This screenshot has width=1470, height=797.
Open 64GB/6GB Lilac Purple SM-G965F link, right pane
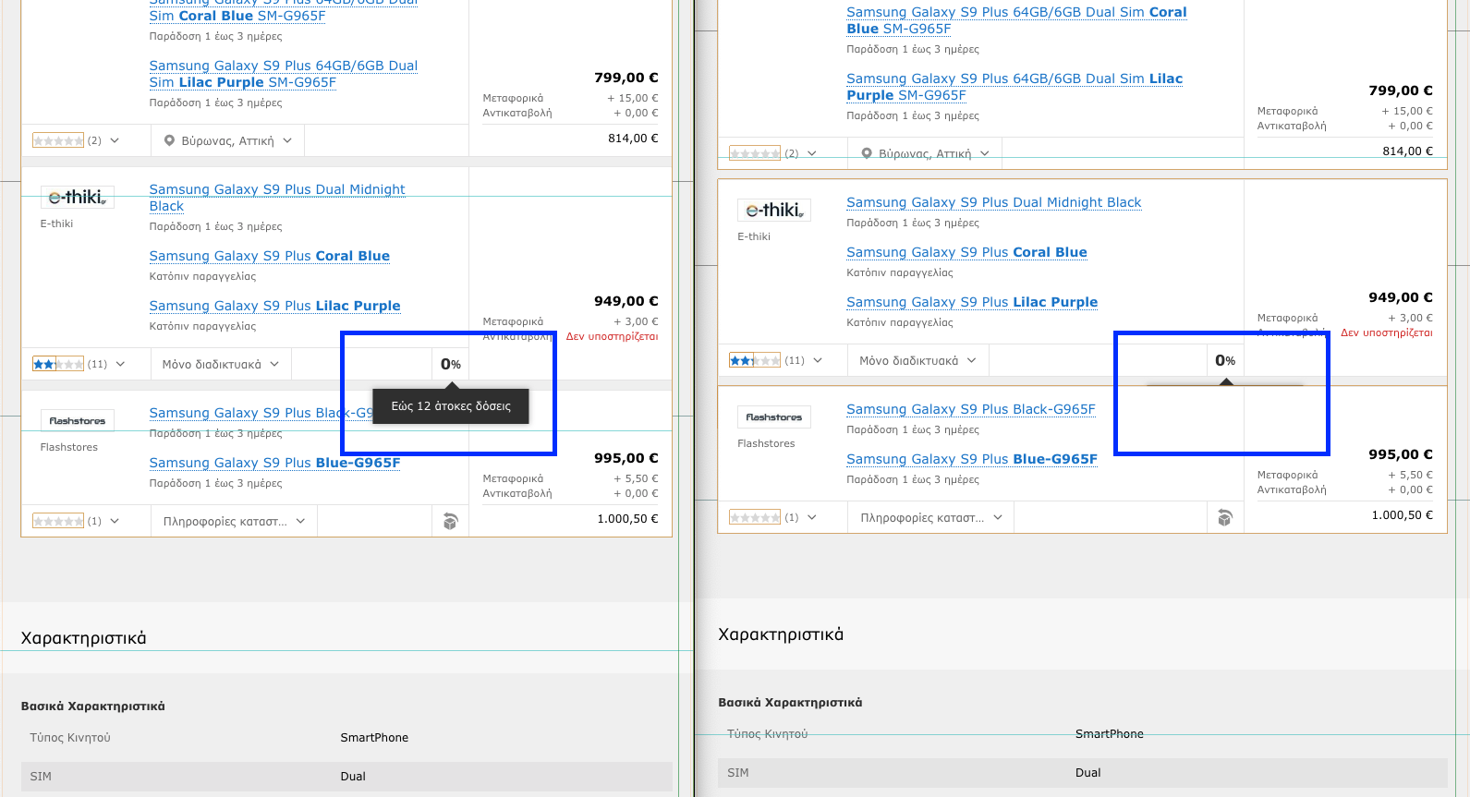1014,87
